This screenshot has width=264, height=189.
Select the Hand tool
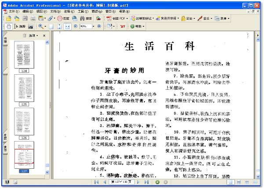tap(8, 26)
